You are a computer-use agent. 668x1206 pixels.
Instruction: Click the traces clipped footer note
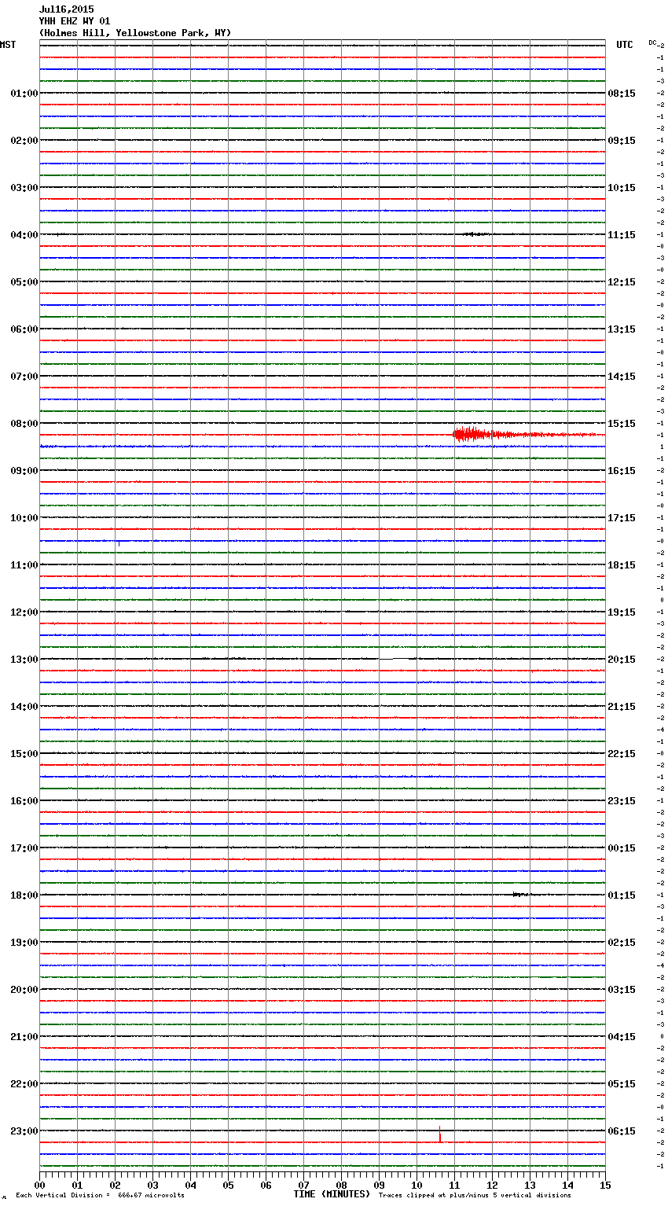tap(475, 1196)
